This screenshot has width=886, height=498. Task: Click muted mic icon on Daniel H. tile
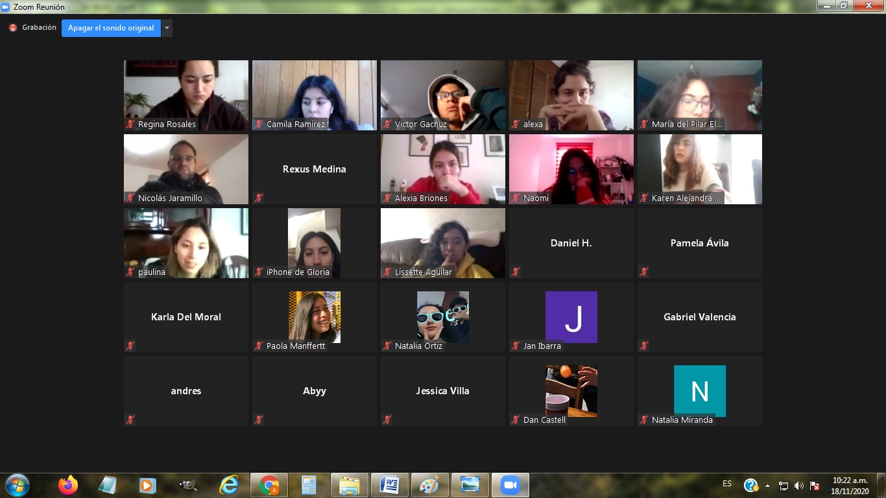click(x=516, y=272)
